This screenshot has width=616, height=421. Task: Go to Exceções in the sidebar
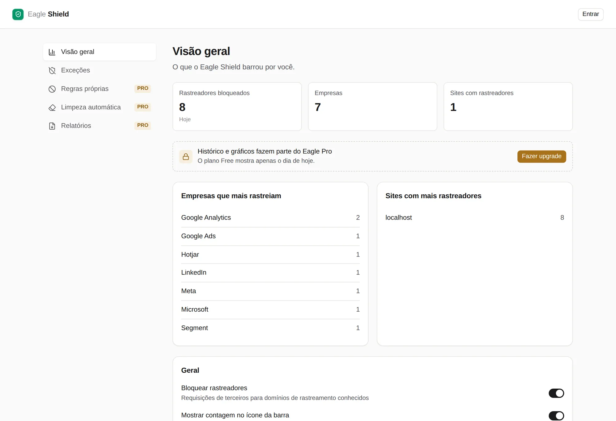[99, 70]
